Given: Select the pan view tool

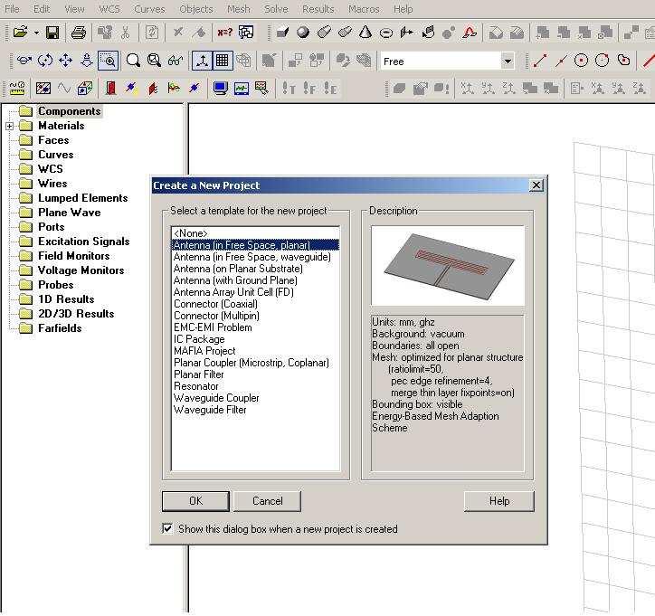Looking at the screenshot, I should point(65,61).
